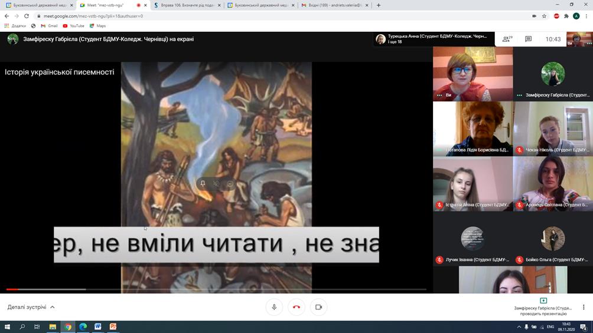Switch to second Буковинський державний tab
This screenshot has width=593, height=333.
click(x=260, y=5)
